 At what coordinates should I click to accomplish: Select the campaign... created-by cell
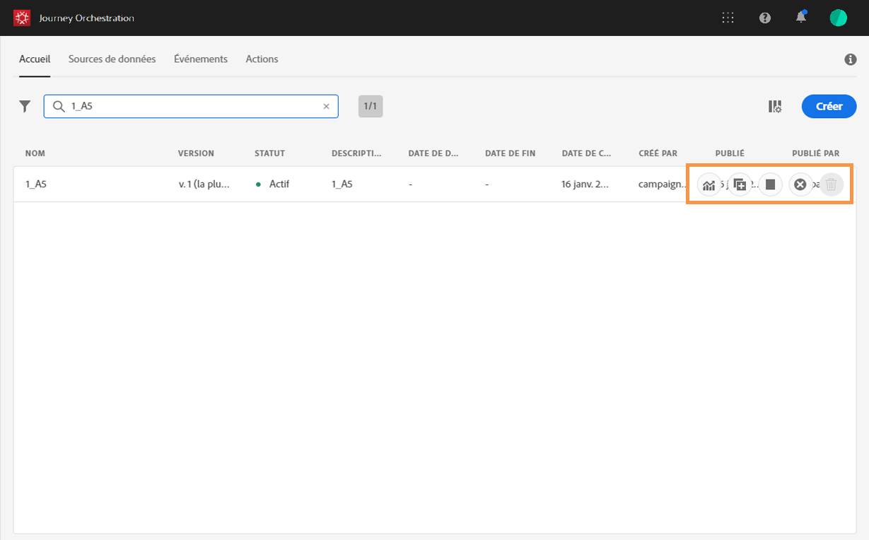point(663,184)
